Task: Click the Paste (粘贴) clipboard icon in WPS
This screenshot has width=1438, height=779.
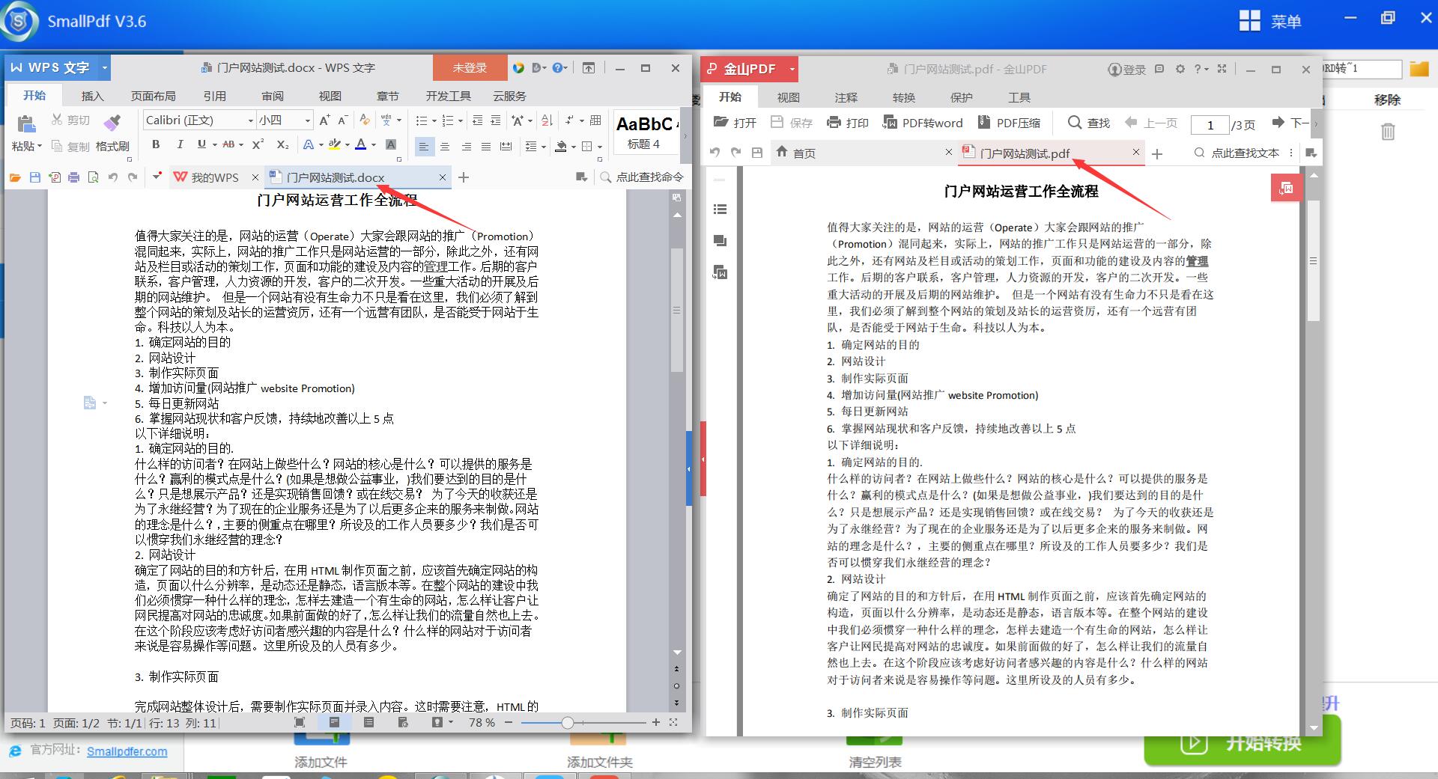Action: (x=26, y=124)
